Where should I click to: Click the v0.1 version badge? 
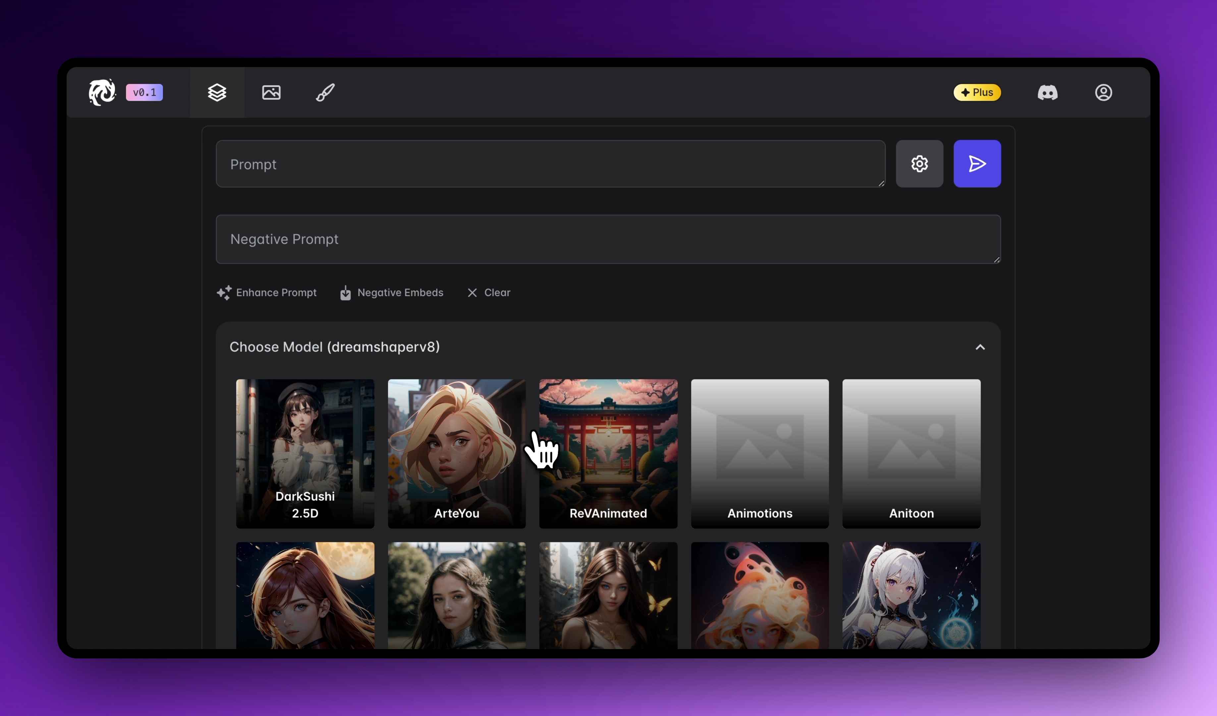coord(144,92)
